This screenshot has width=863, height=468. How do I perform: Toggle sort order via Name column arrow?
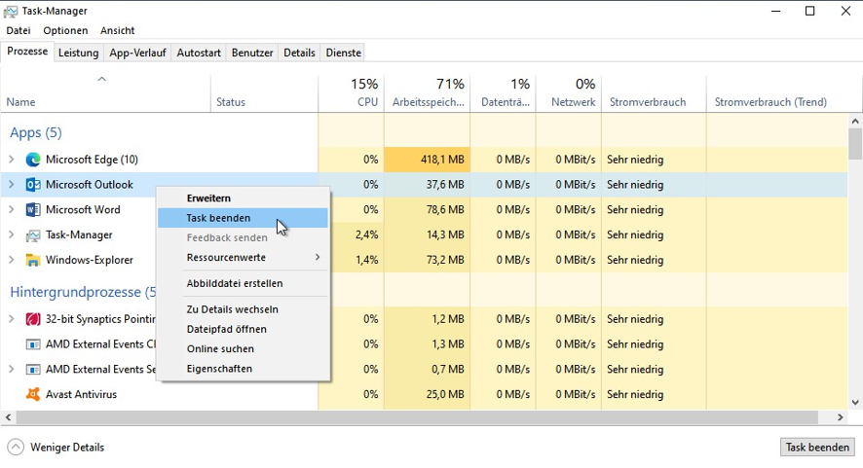(x=102, y=79)
